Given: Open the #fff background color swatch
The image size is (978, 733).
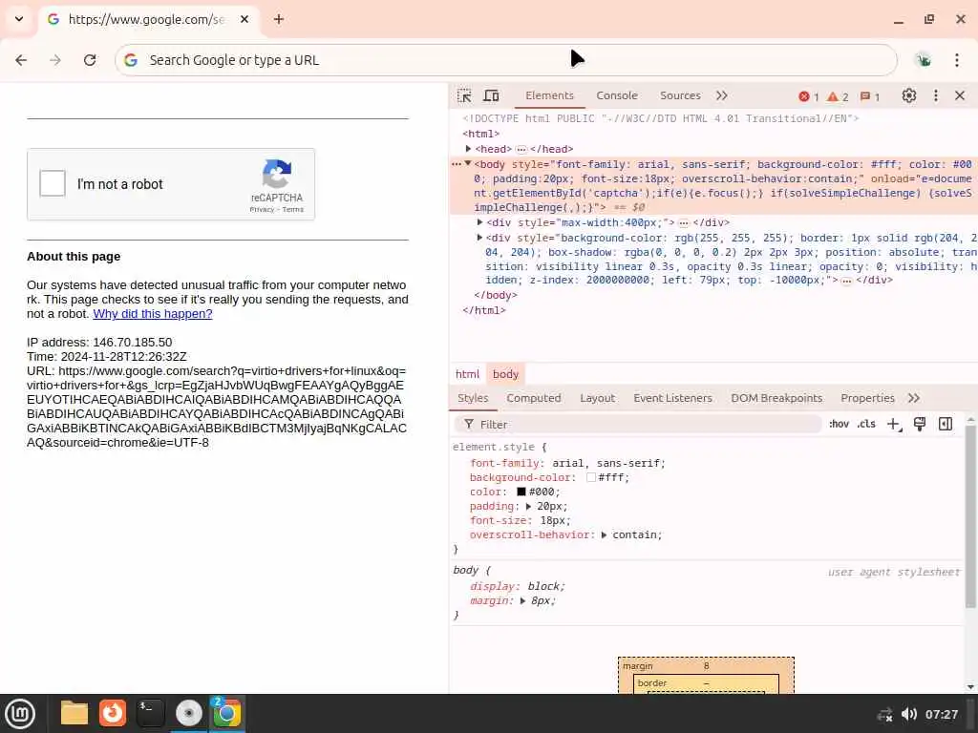Looking at the screenshot, I should pyautogui.click(x=590, y=477).
